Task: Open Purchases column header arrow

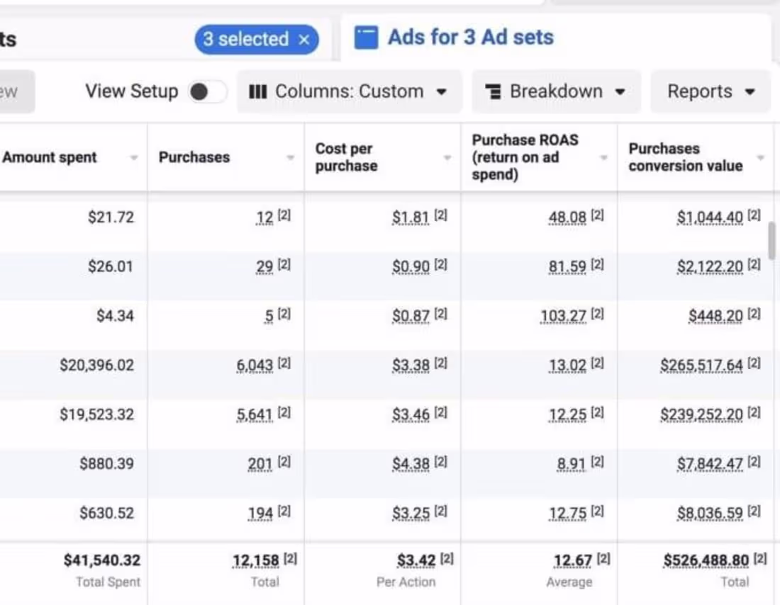Action: 290,158
